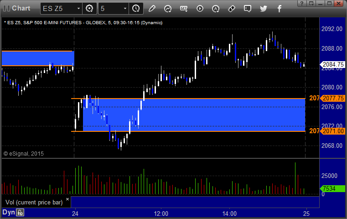Click the GET tools icon
Image resolution: width=347 pixels, height=219 pixels.
184,9
